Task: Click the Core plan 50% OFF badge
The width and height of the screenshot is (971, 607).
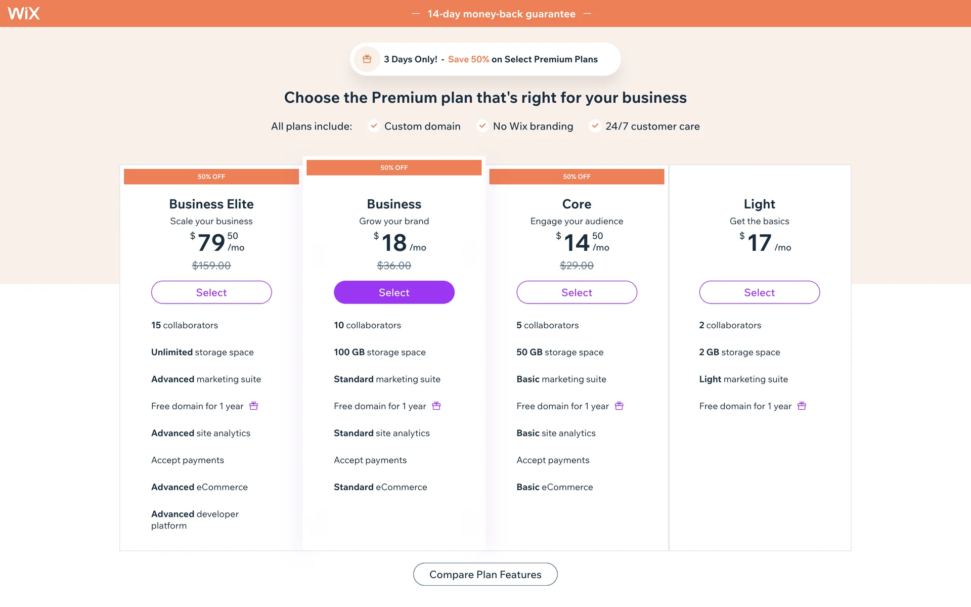Action: 577,177
